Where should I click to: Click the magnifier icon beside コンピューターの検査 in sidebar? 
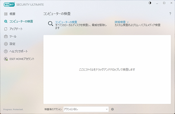[6, 21]
